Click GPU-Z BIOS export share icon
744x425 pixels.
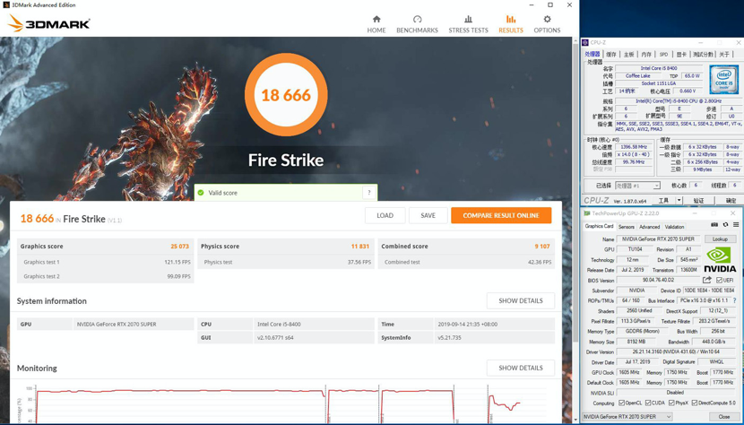click(707, 280)
